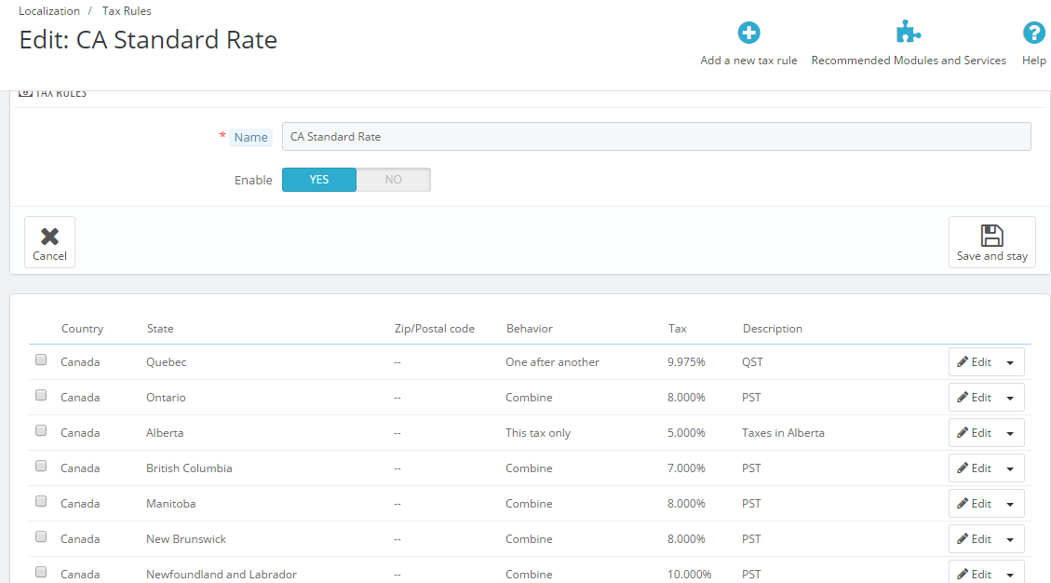This screenshot has height=583, width=1051.
Task: Click the pencil Edit icon for Quebec
Action: pos(963,362)
